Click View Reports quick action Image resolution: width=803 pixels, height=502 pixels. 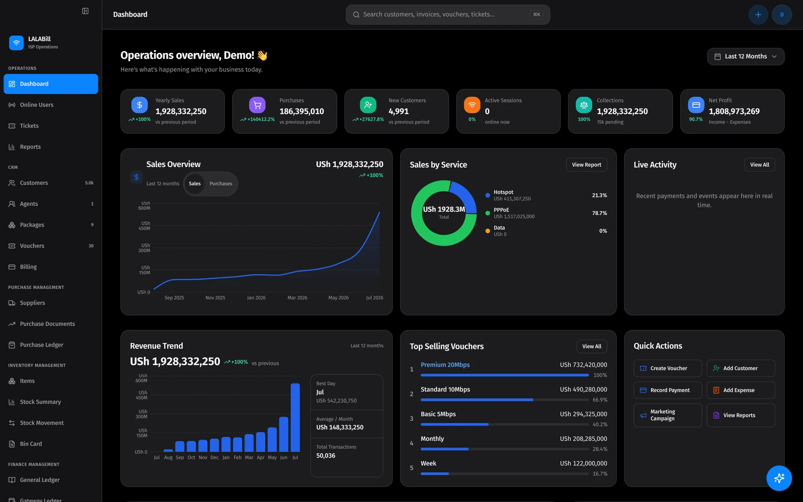coord(740,415)
